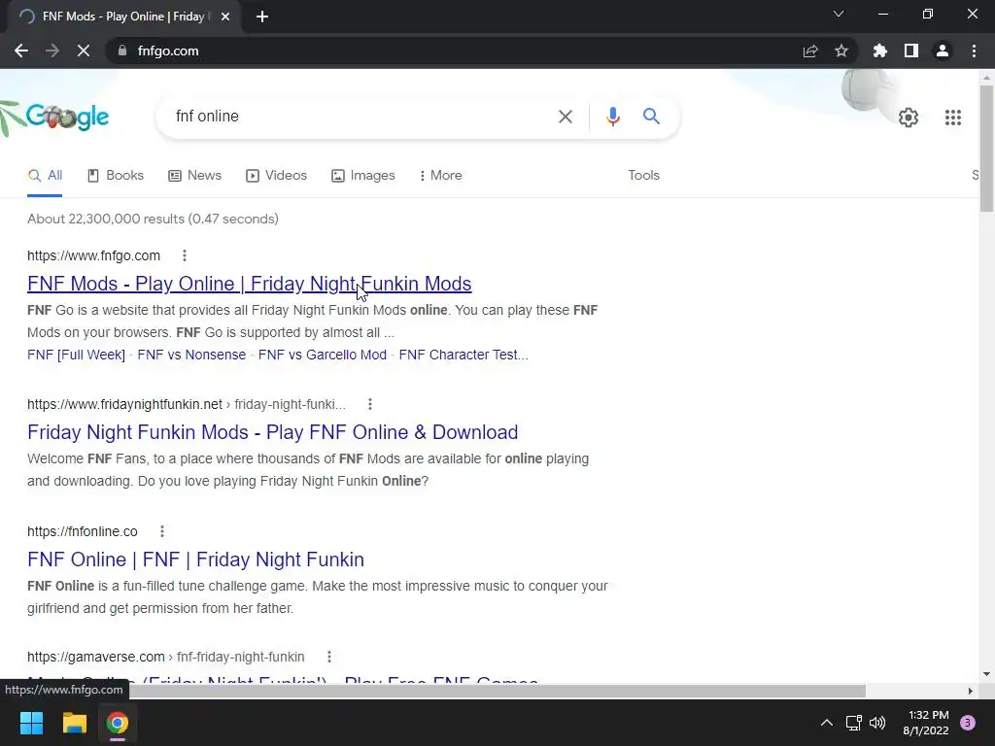Switch to Images results tab
Viewport: 995px width, 746px height.
point(363,175)
